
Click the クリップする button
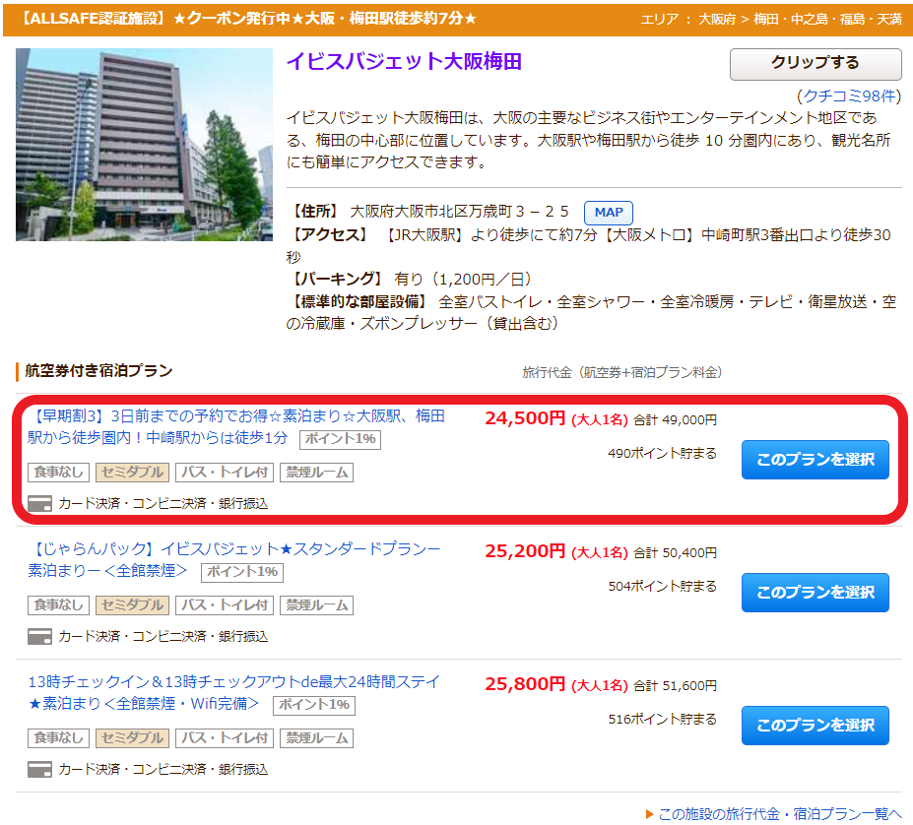point(815,64)
